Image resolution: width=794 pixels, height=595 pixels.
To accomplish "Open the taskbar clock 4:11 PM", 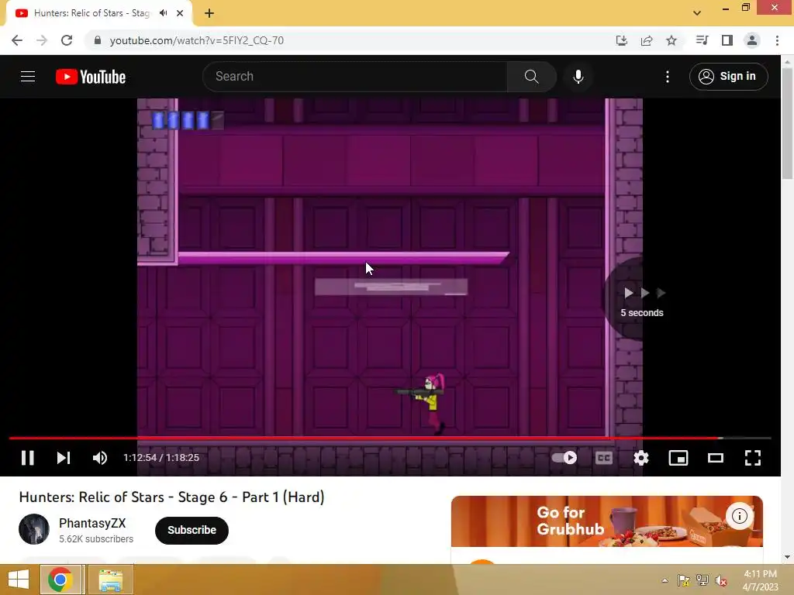I will pos(760,580).
